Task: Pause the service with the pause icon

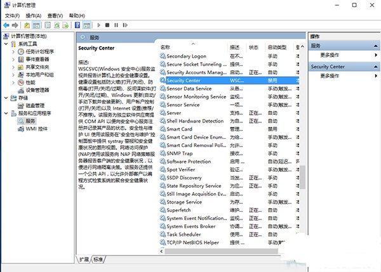Action: tap(116, 25)
